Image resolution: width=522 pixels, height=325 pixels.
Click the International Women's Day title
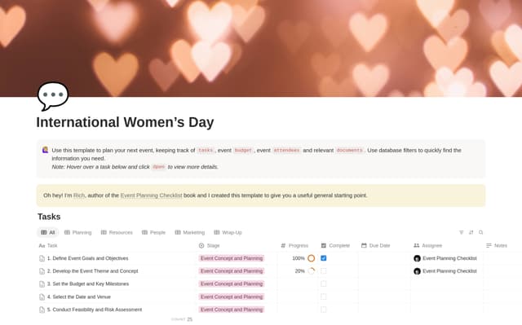click(x=125, y=122)
